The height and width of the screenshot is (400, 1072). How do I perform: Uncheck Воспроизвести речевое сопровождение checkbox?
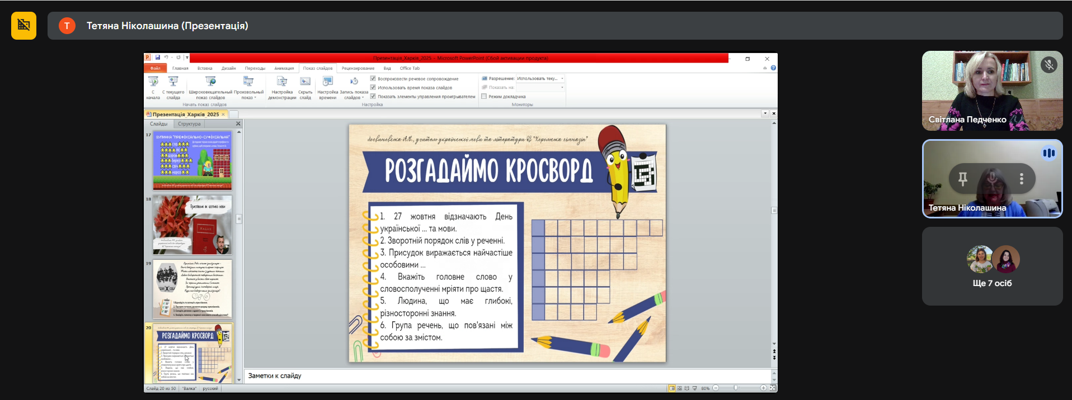coord(373,79)
